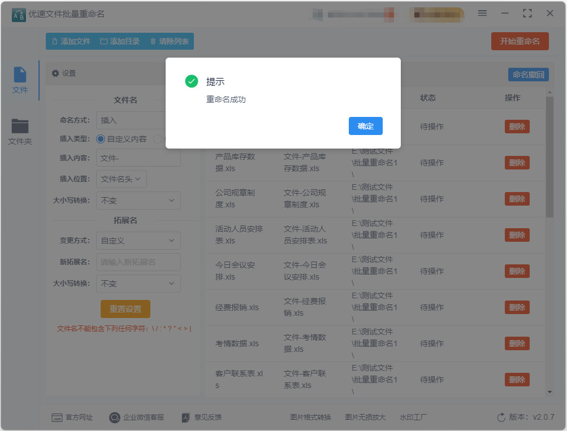Image resolution: width=567 pixels, height=431 pixels.
Task: Delete the 经费报销.xls row
Action: tap(517, 307)
